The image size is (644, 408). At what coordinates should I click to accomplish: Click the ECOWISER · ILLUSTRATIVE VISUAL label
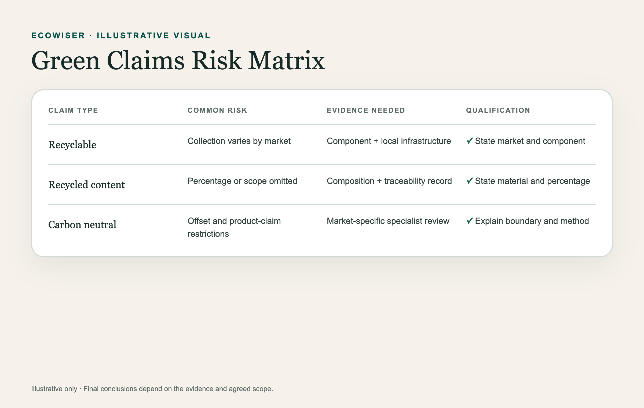pyautogui.click(x=121, y=35)
